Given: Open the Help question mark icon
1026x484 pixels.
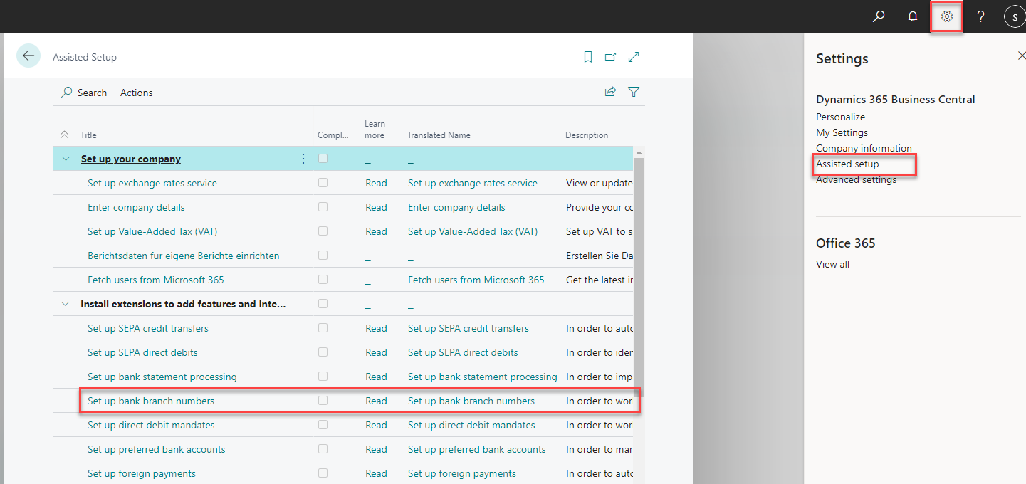Looking at the screenshot, I should [980, 16].
